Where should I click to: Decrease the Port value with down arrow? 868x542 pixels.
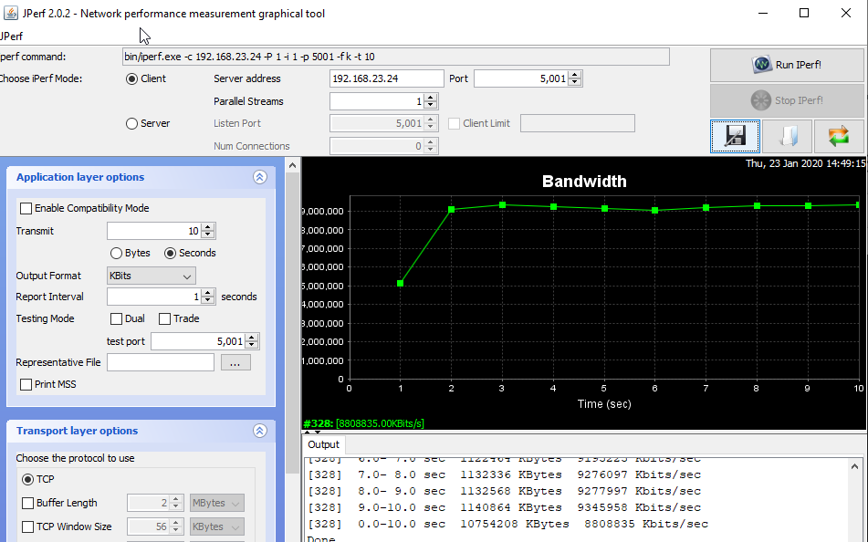[575, 82]
